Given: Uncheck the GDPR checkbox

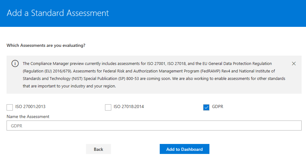Looking at the screenshot, I should [x=206, y=107].
